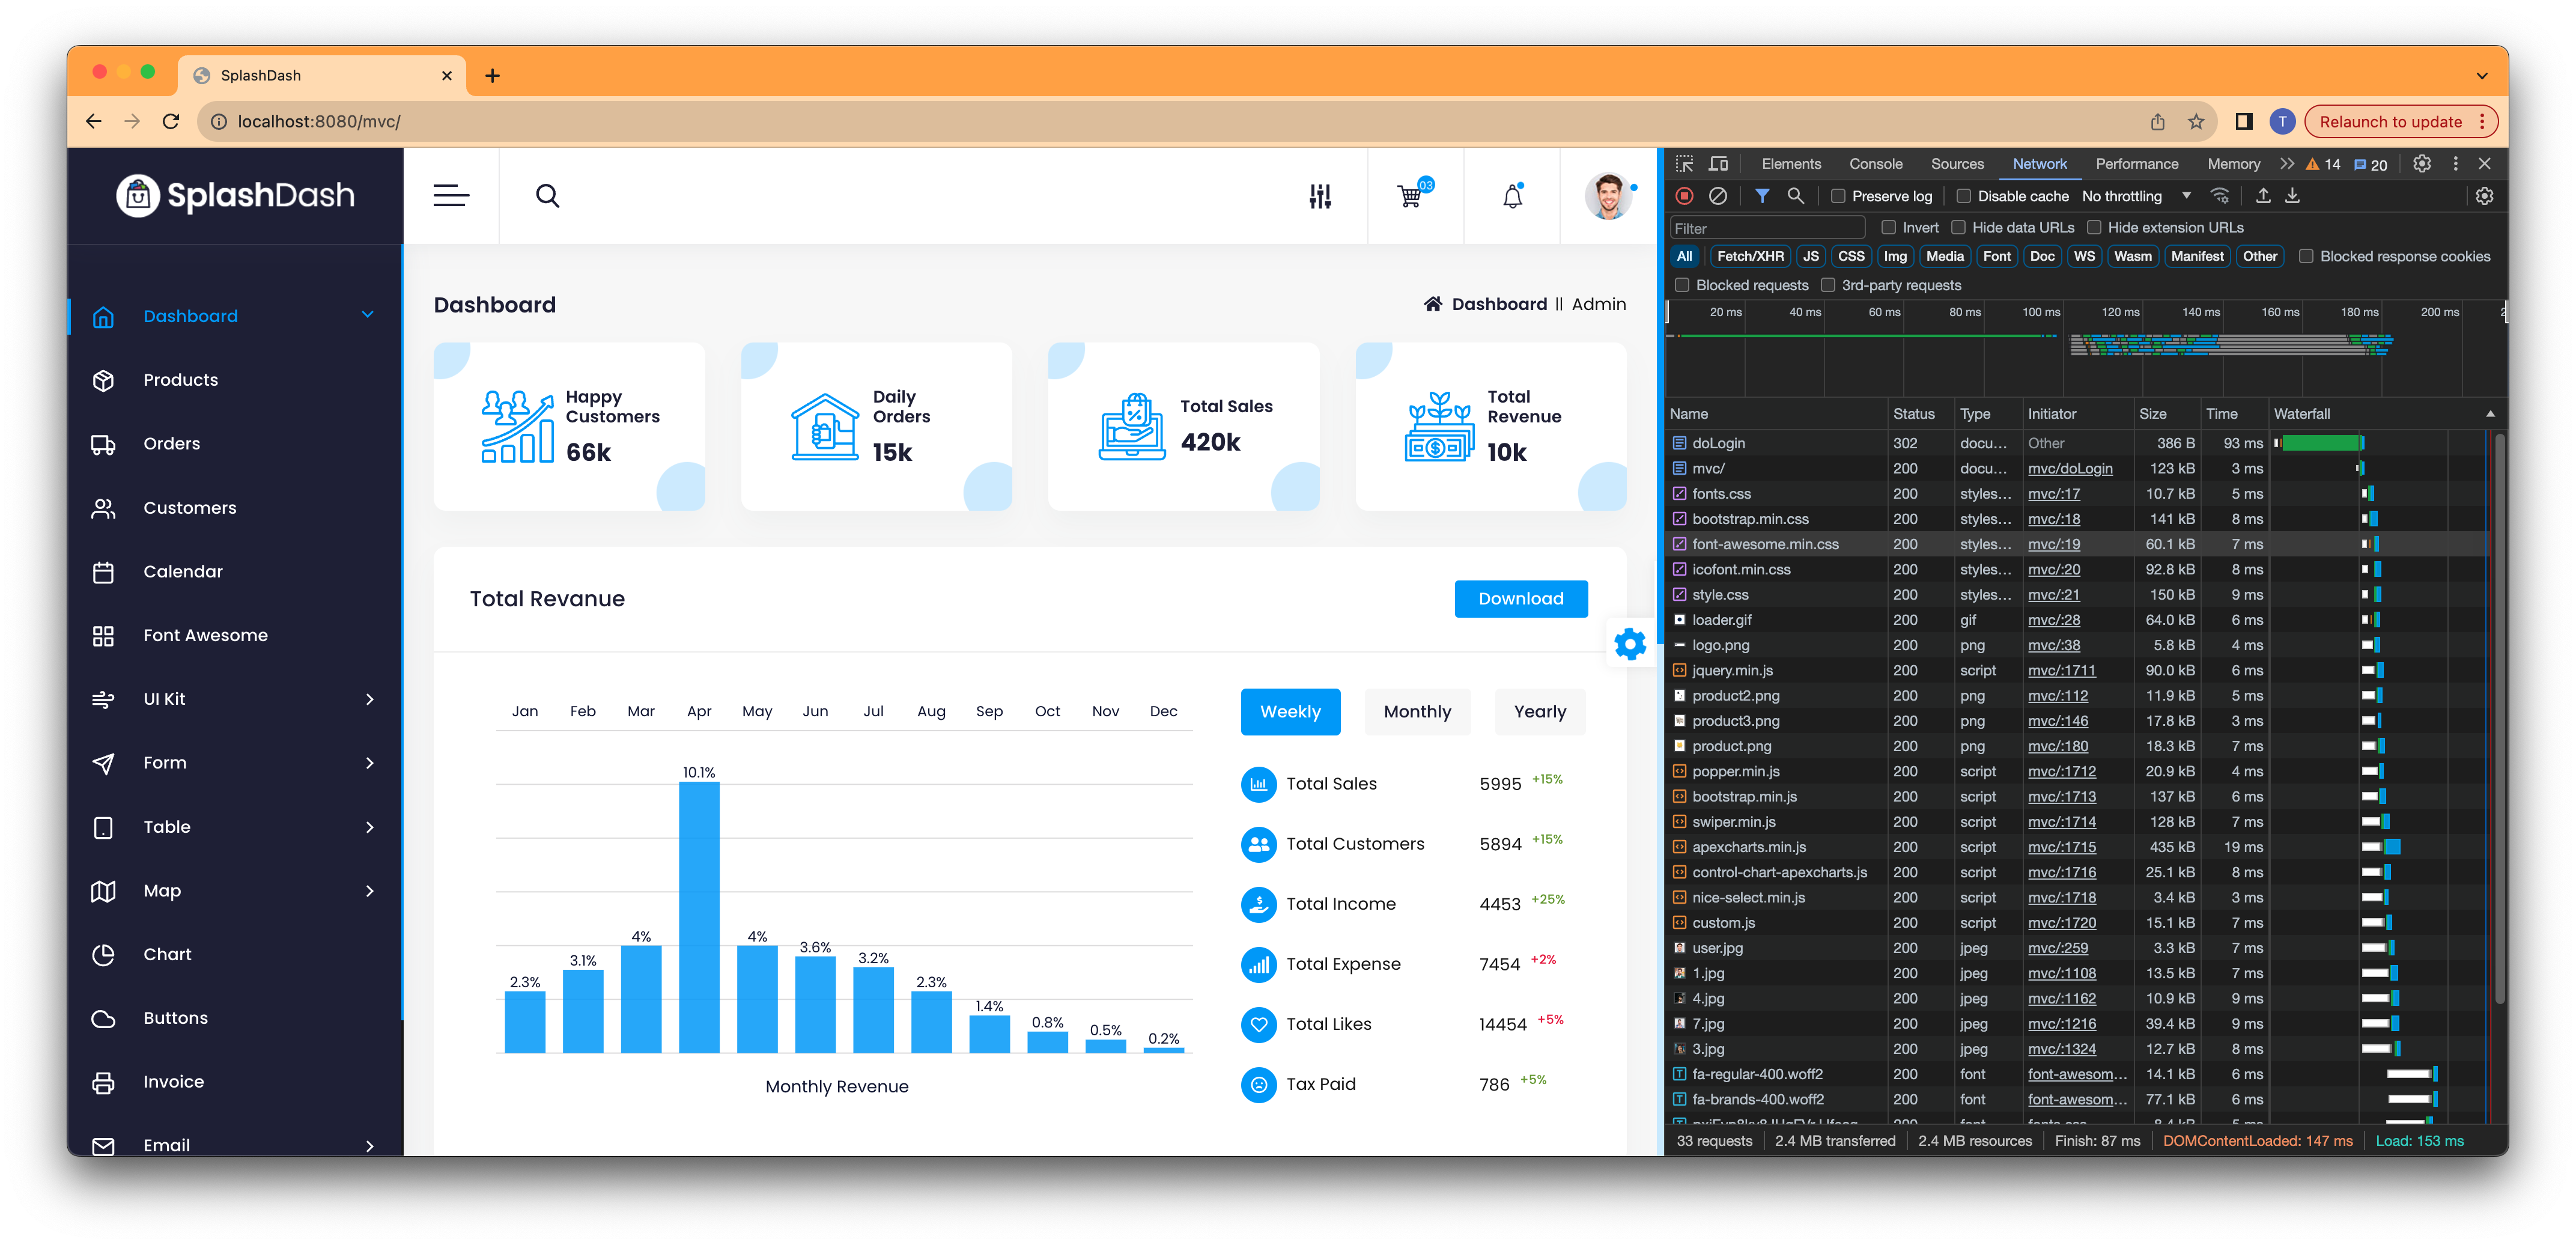Open the No throttling dropdown
This screenshot has width=2576, height=1245.
tap(2136, 196)
